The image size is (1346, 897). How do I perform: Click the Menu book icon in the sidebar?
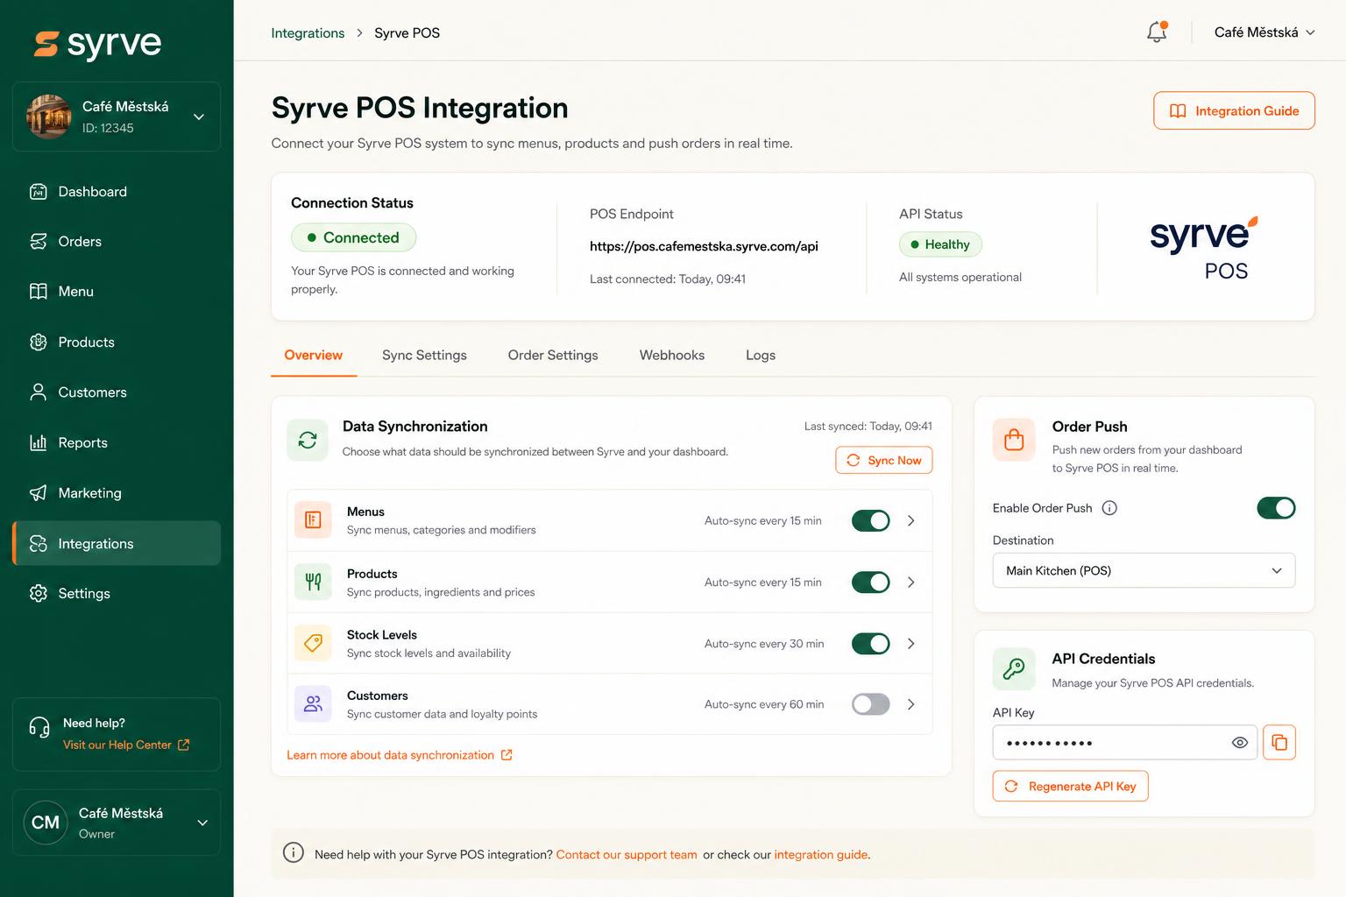39,292
